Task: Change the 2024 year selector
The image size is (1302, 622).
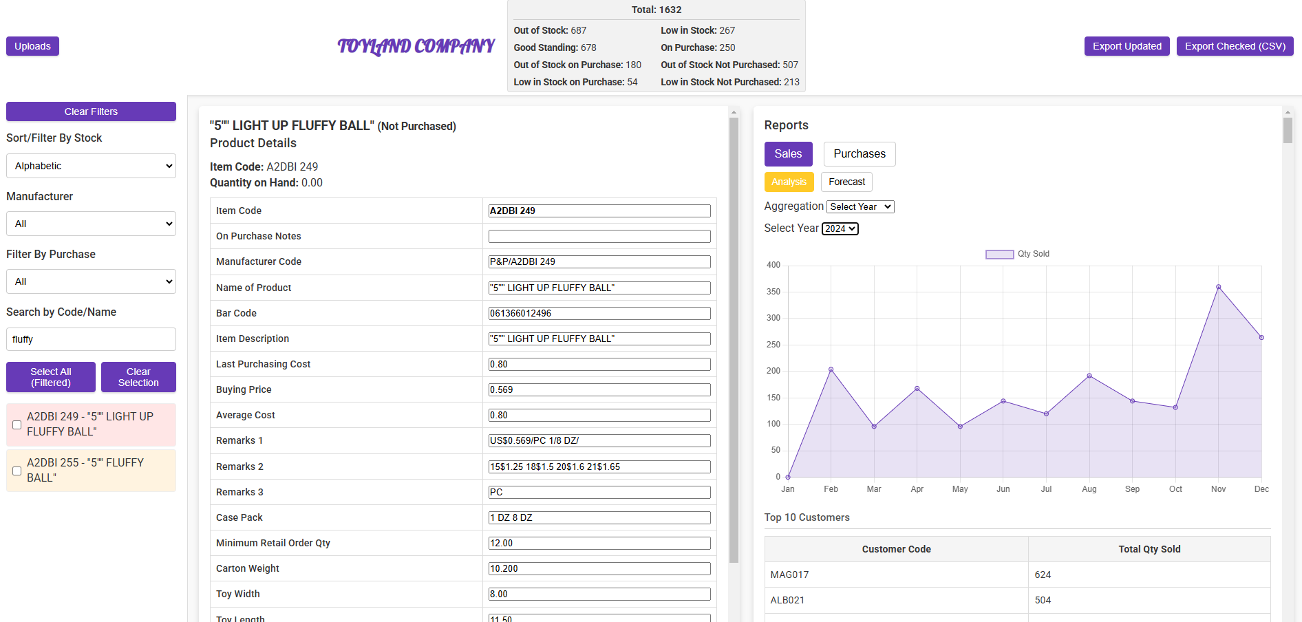Action: [x=840, y=228]
